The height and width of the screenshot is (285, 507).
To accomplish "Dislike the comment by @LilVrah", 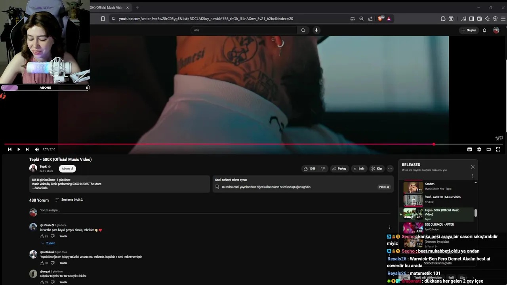I will click(x=52, y=236).
